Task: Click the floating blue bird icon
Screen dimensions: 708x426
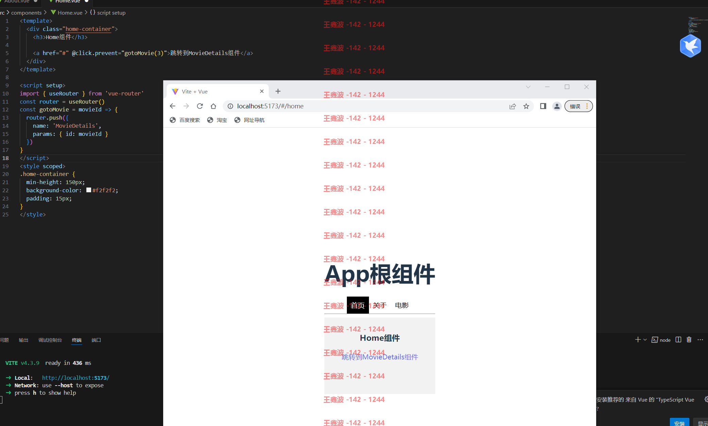Action: point(690,46)
